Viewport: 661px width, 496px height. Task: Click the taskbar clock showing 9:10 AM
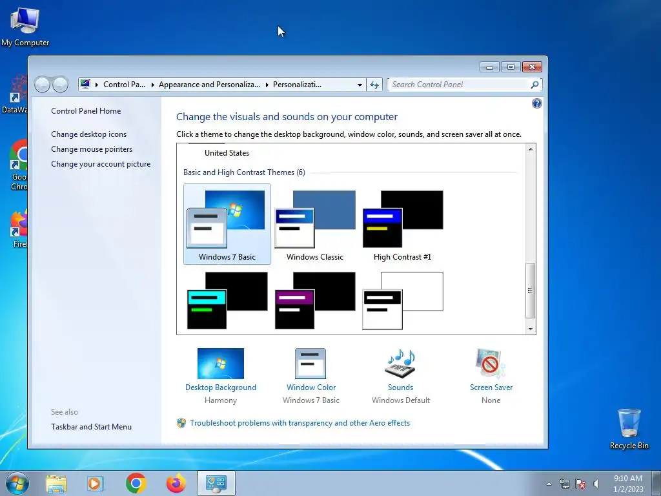click(x=627, y=484)
